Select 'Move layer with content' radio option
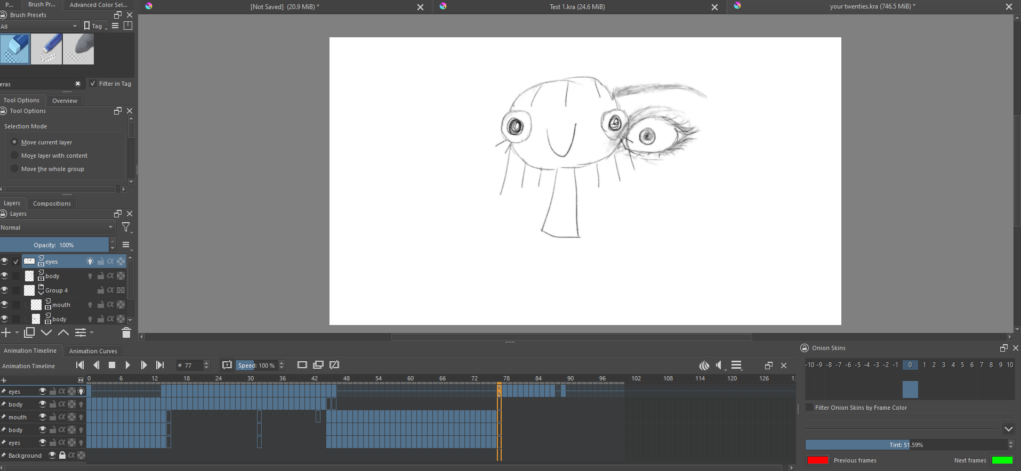The width and height of the screenshot is (1021, 471). pos(14,156)
